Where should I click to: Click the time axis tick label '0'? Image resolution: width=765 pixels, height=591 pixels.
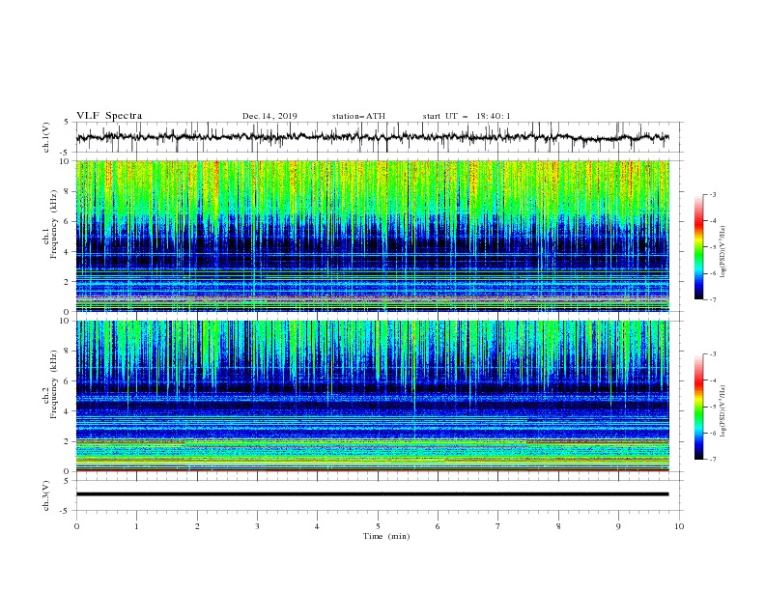76,526
